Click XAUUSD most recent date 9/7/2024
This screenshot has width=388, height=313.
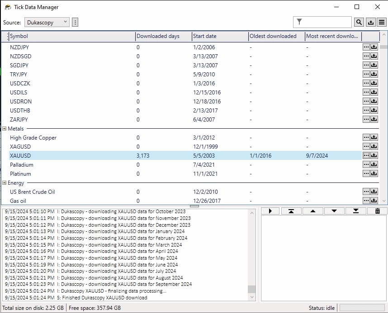(317, 156)
